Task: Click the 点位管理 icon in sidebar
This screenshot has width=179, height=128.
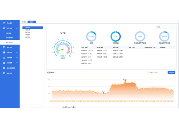Action: [4, 63]
